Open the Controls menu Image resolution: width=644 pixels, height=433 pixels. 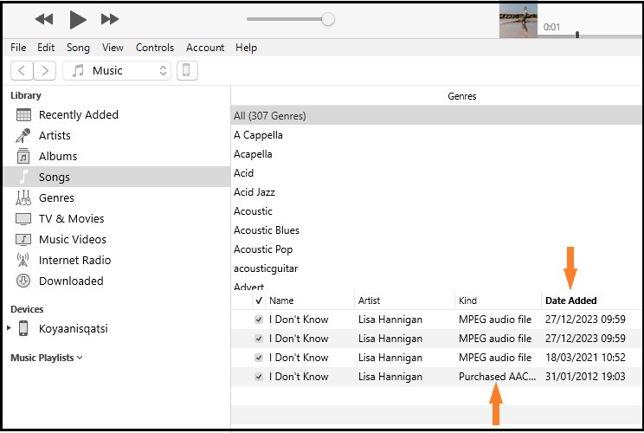point(155,48)
